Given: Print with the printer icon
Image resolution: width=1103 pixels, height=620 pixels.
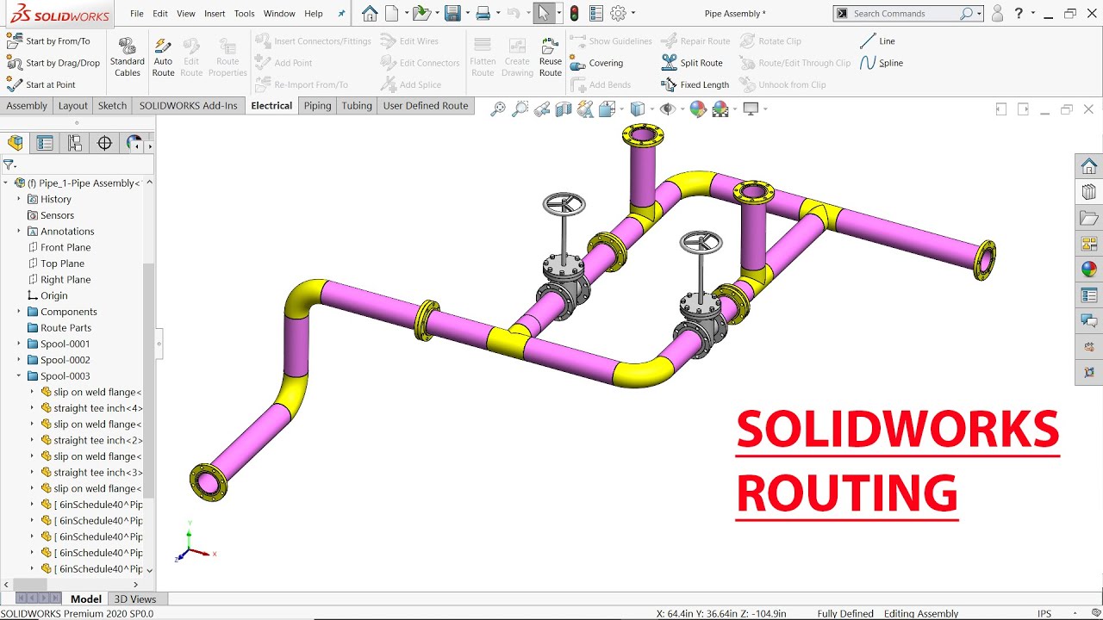Looking at the screenshot, I should [x=483, y=13].
